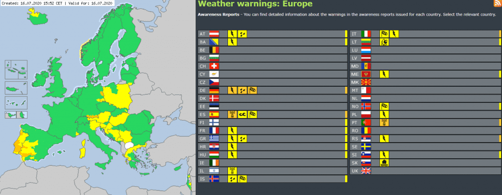Click Spain's high temperature warning icon
The height and width of the screenshot is (195, 502).
coord(232,114)
